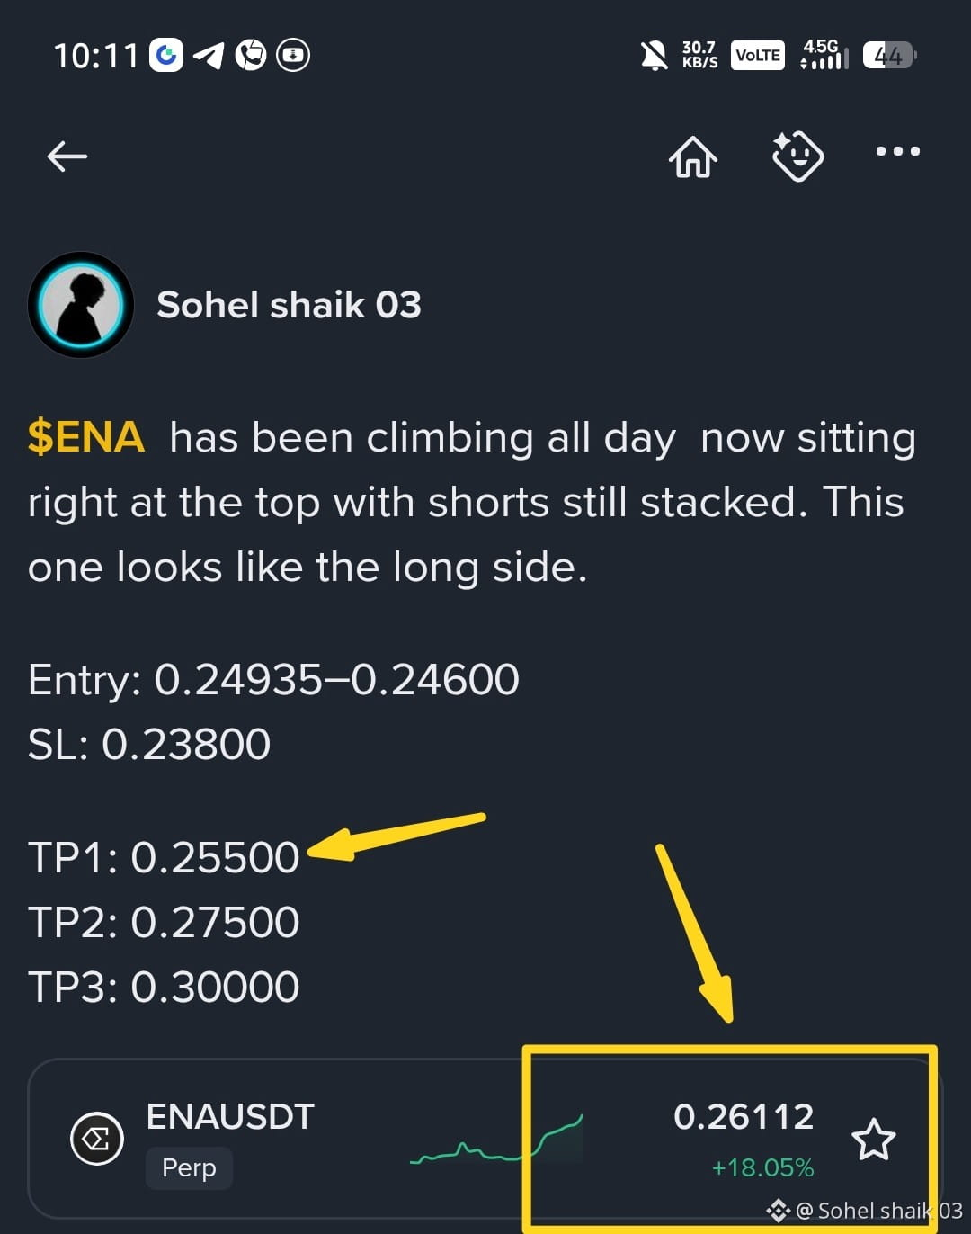Screen dimensions: 971x1234
Task: Tap the TP1: 0.25500 text line
Action: pos(164,857)
